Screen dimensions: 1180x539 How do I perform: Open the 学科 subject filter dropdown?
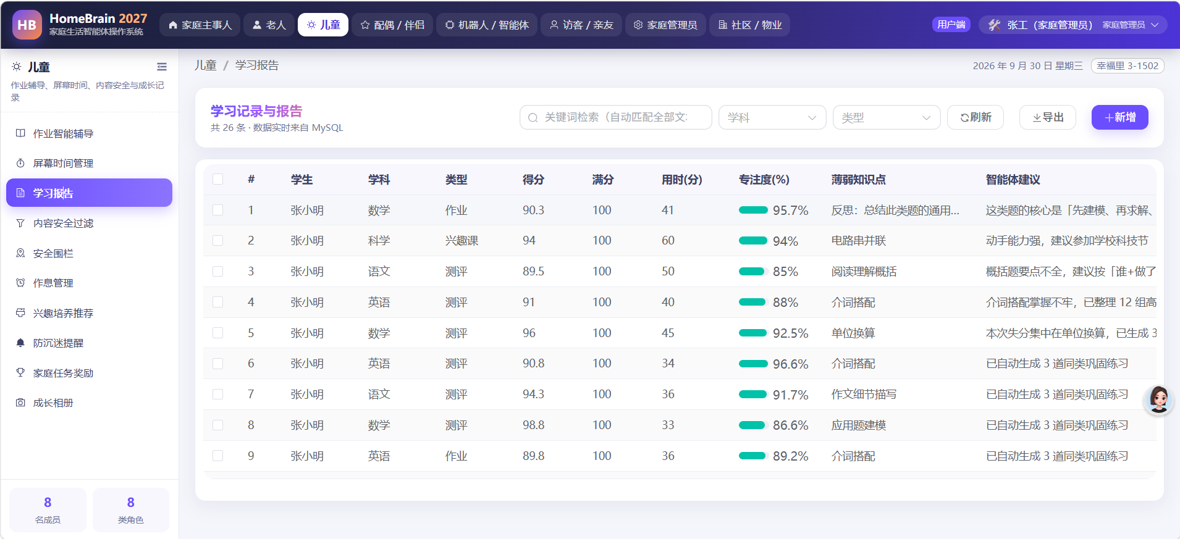772,117
